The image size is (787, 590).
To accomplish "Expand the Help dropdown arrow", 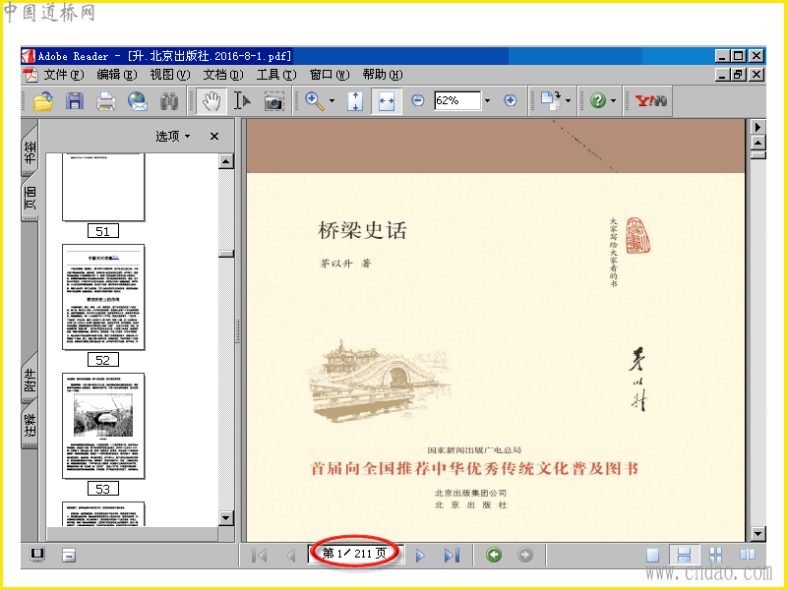I will pos(613,101).
